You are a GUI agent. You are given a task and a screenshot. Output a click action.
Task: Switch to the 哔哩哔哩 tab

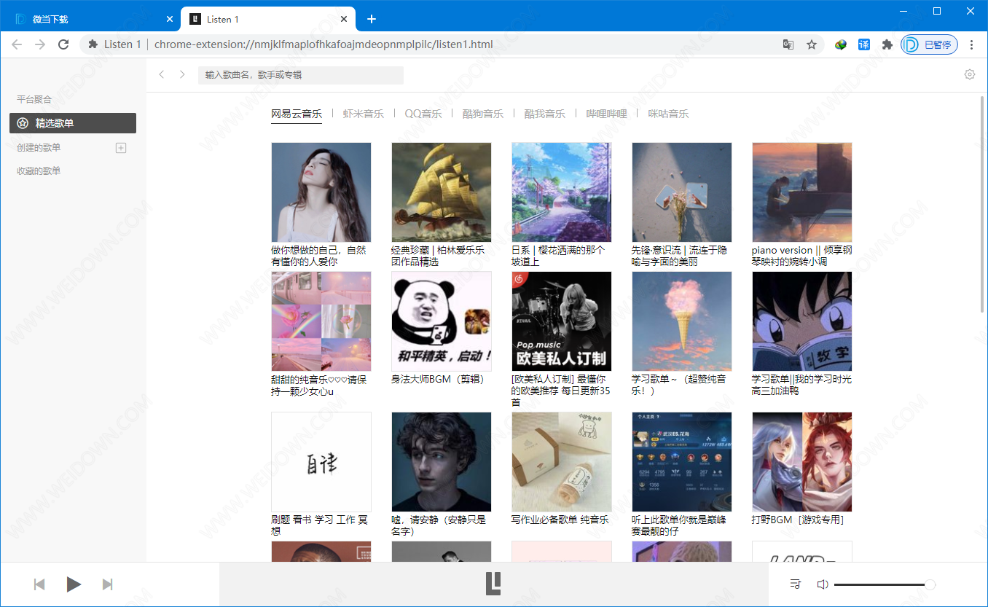pos(606,114)
